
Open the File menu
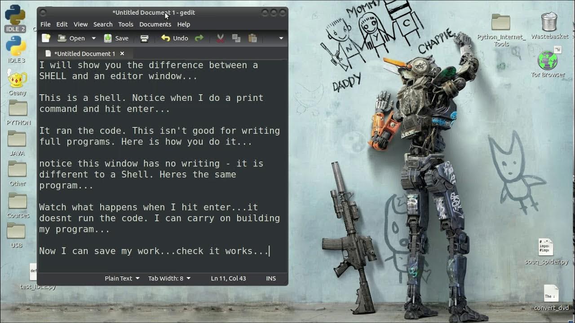coord(45,24)
